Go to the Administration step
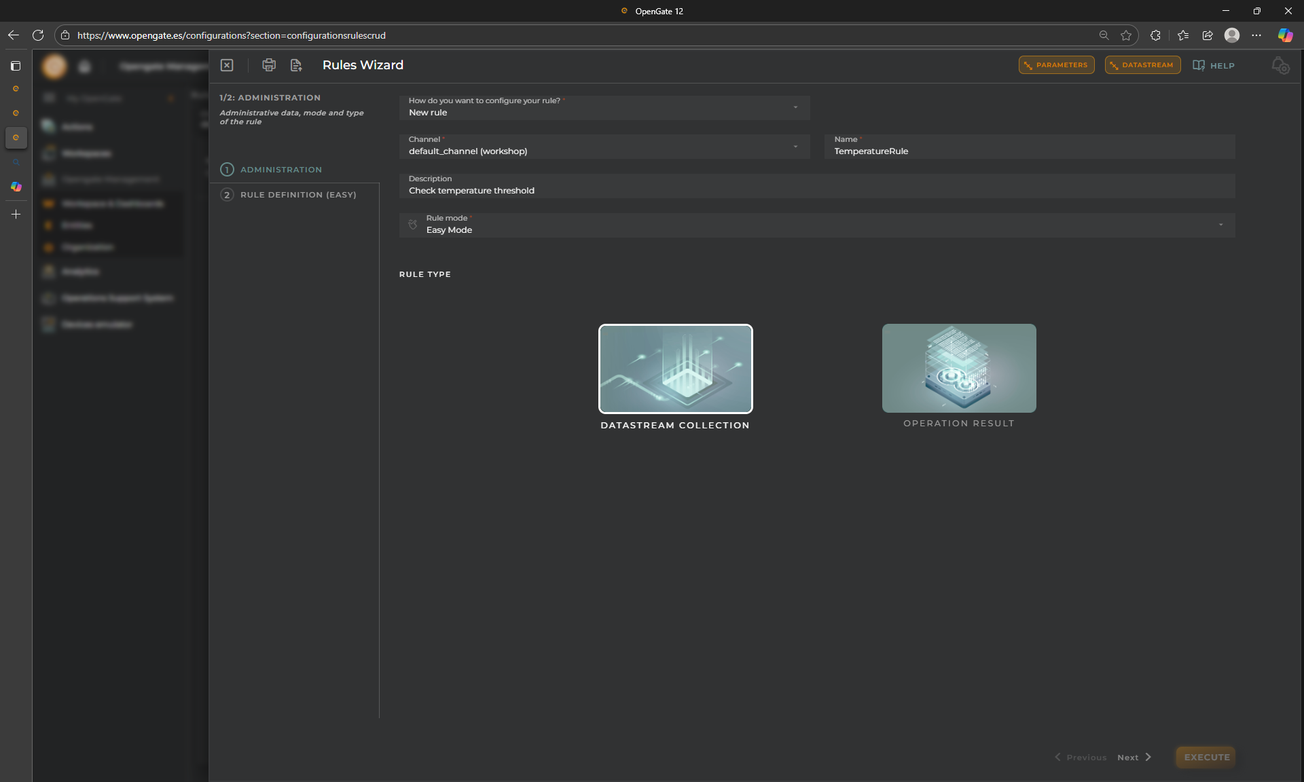This screenshot has width=1304, height=782. (280, 170)
